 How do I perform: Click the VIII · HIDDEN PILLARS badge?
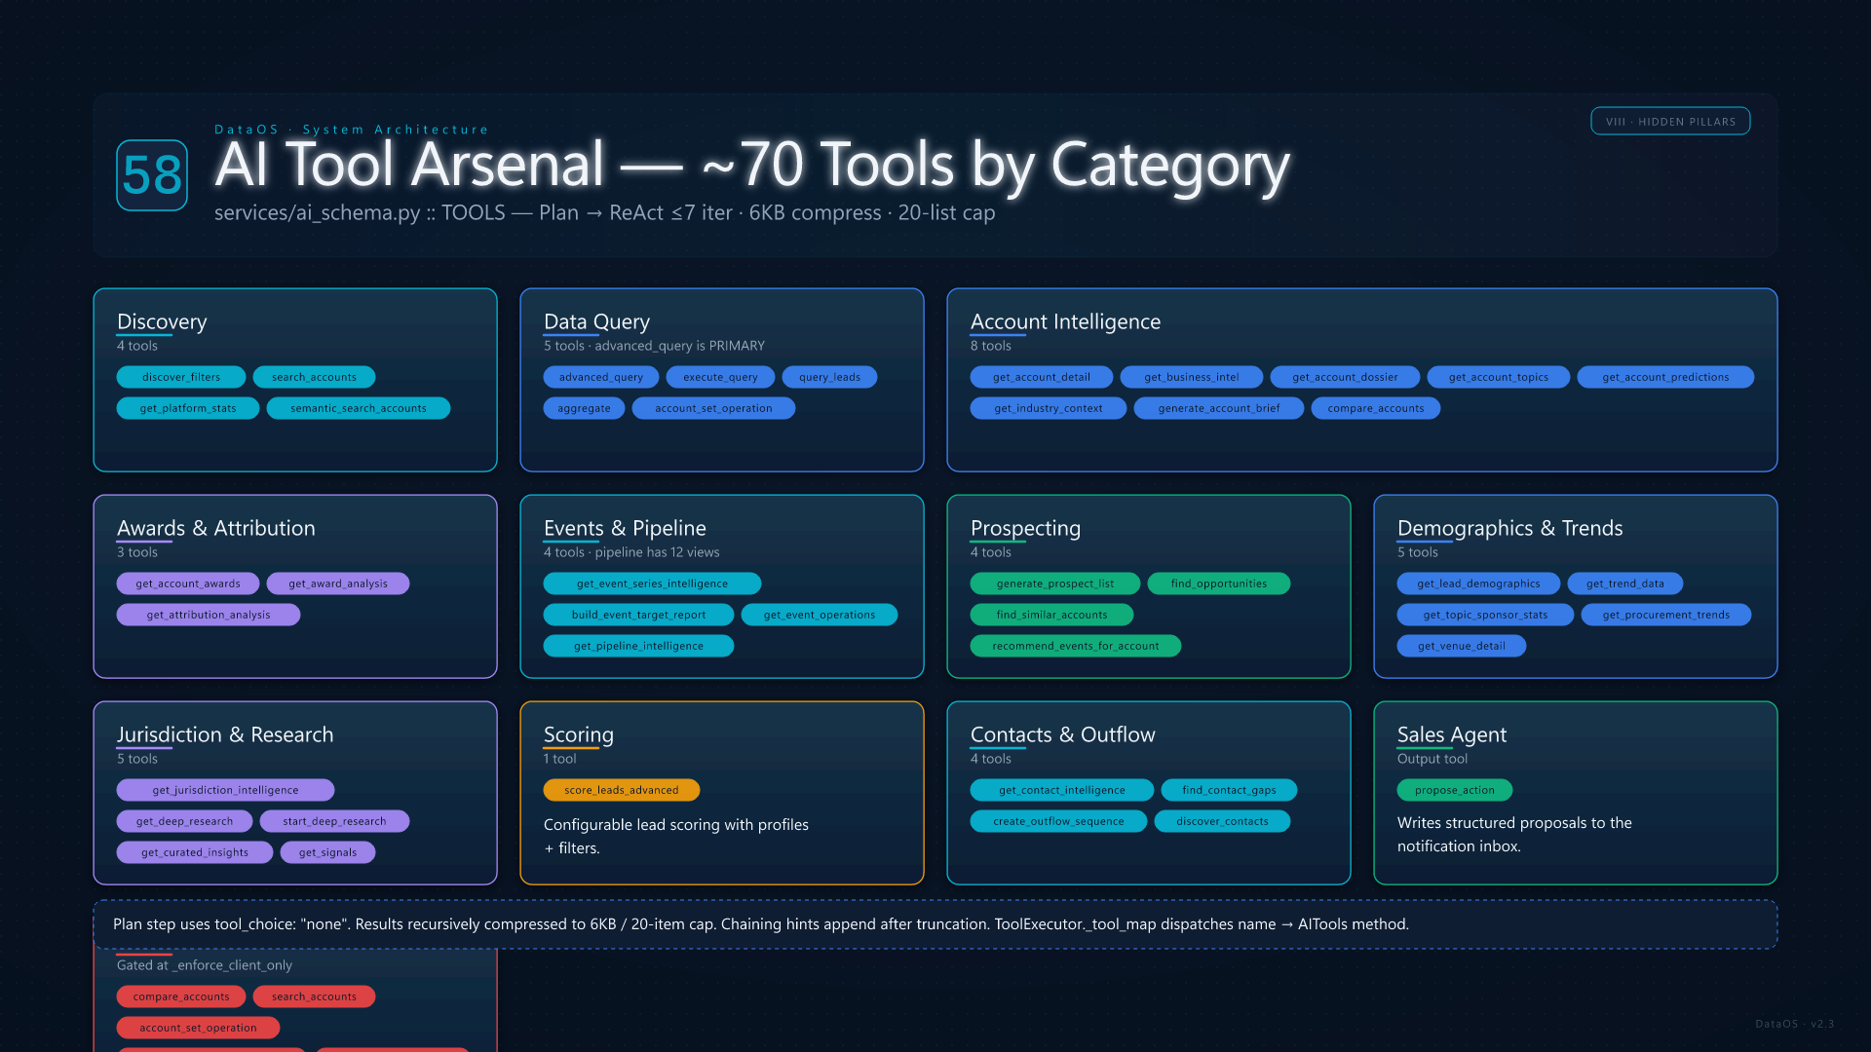[1670, 122]
